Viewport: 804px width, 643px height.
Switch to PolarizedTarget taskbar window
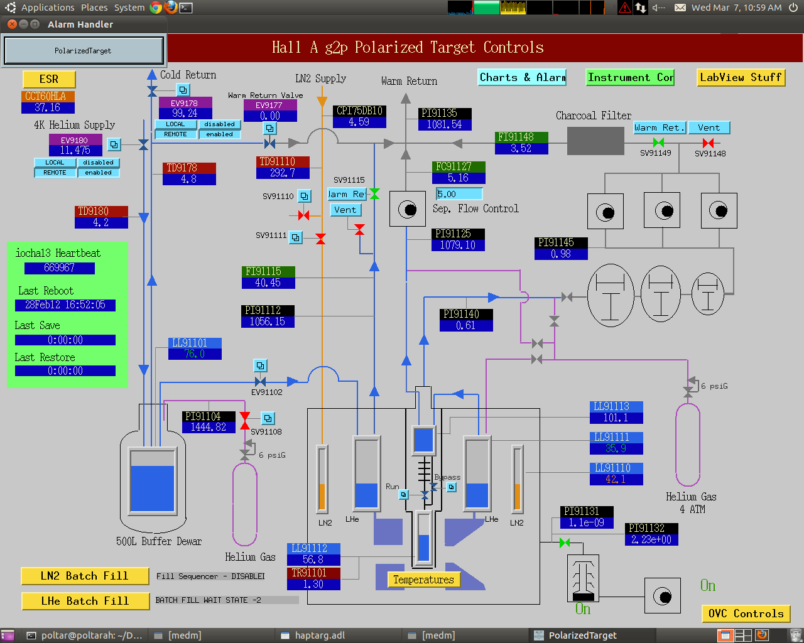(x=591, y=635)
